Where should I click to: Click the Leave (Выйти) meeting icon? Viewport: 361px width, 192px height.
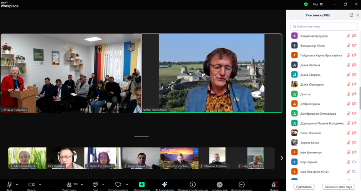coord(274,185)
